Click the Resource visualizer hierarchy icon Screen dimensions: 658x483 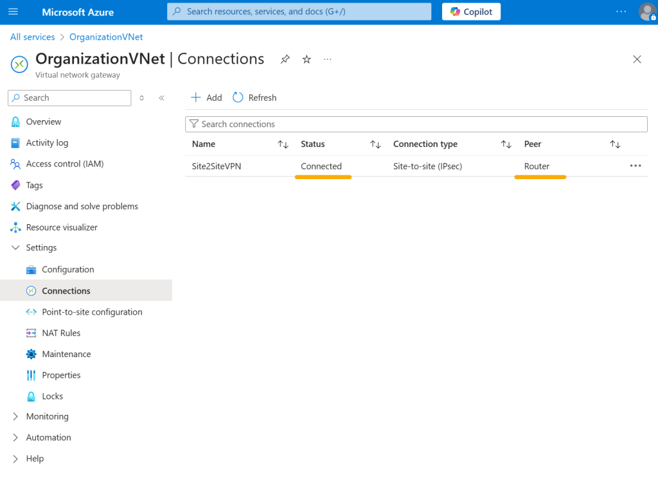click(x=15, y=227)
